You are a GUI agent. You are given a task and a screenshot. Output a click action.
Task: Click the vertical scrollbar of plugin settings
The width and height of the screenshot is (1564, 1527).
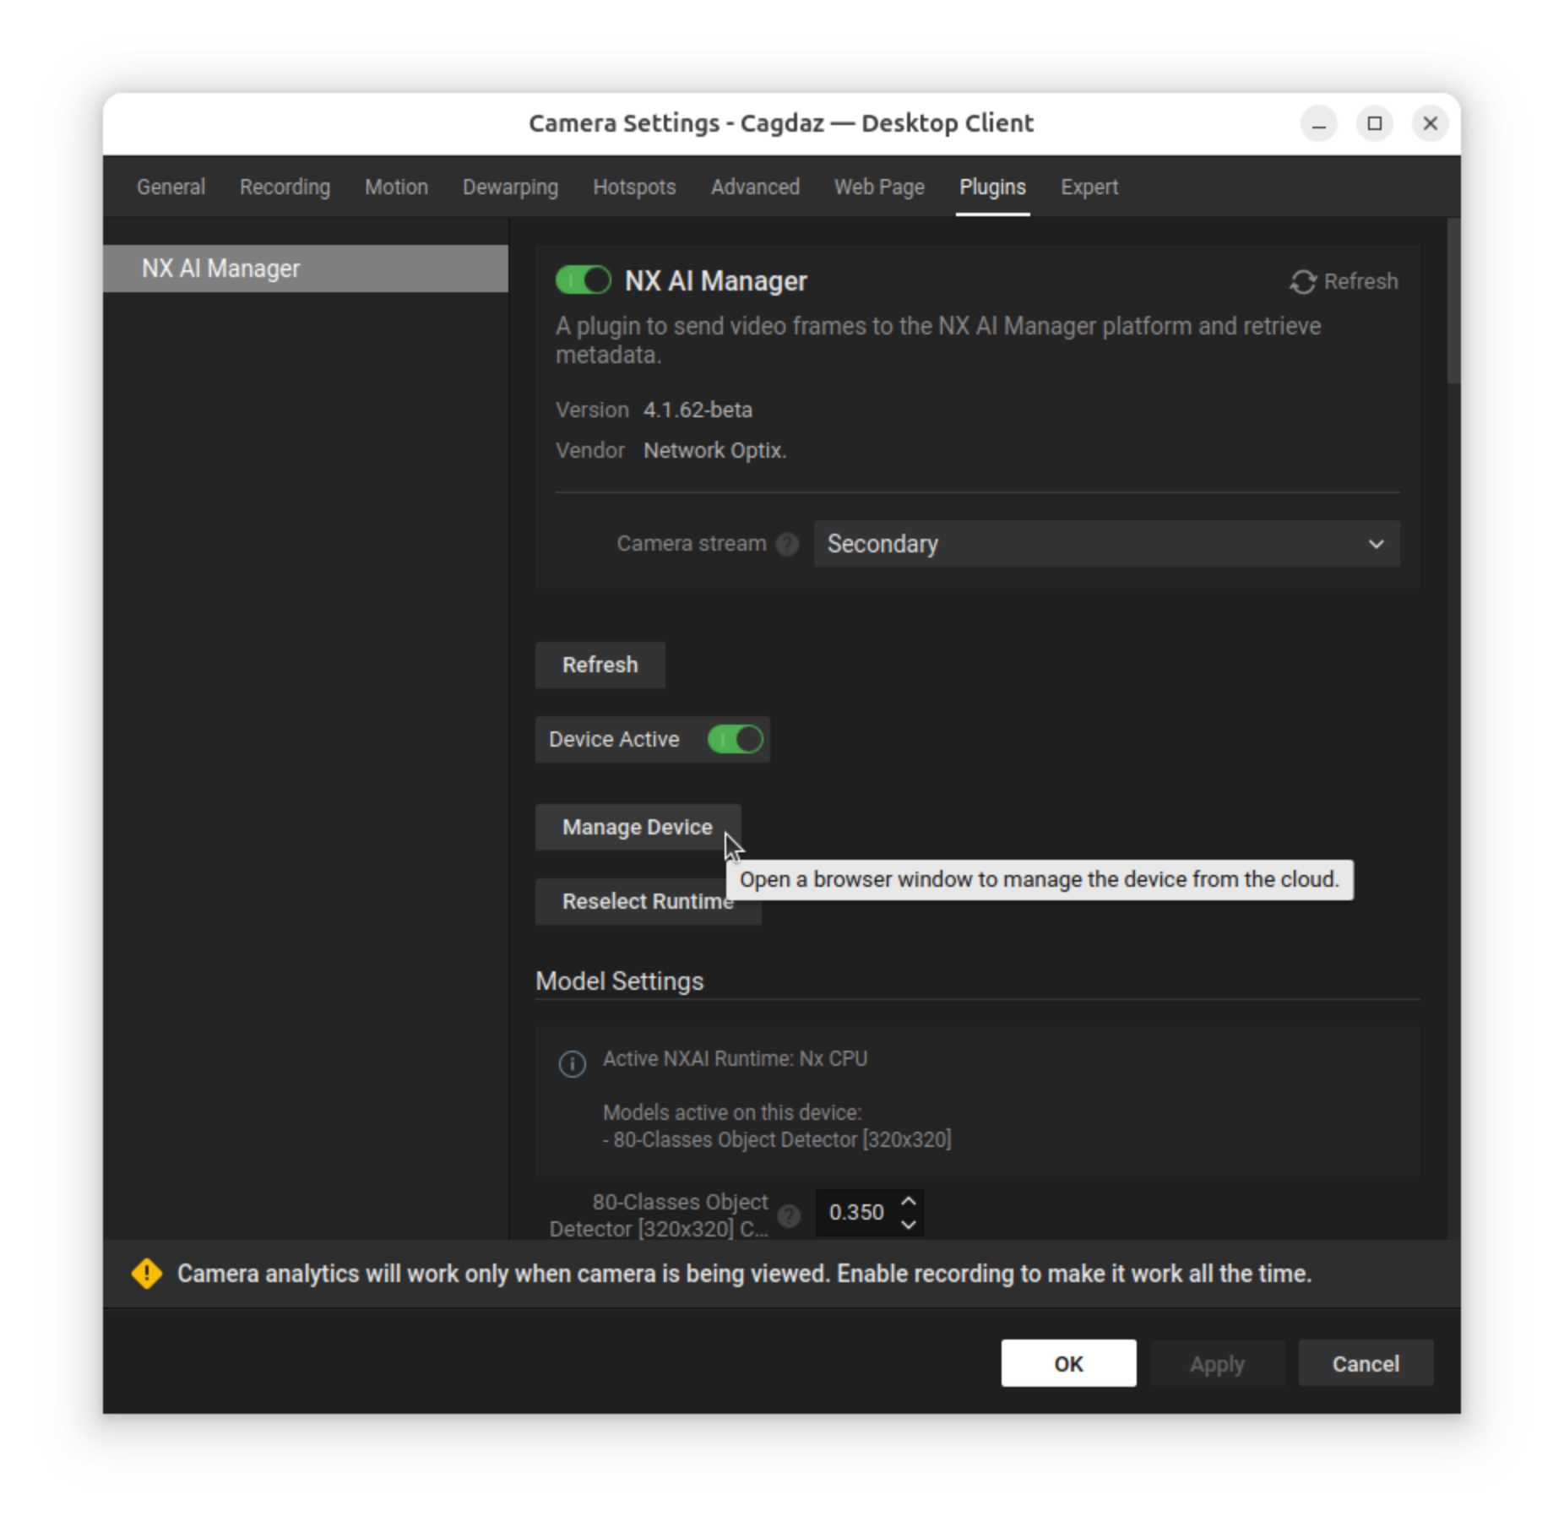point(1453,304)
